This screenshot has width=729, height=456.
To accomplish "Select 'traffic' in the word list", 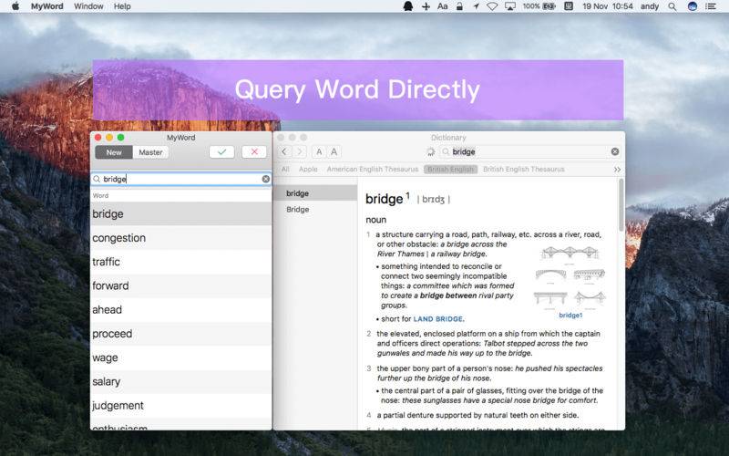I will point(181,262).
